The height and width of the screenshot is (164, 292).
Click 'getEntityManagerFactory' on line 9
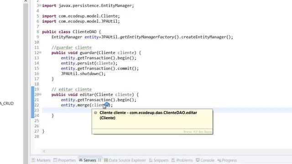pyautogui.click(x=147, y=37)
